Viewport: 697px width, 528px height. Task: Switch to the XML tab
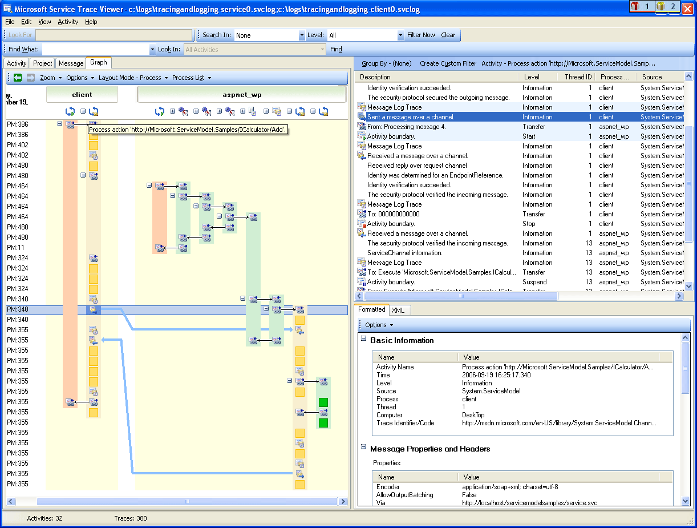tap(399, 310)
